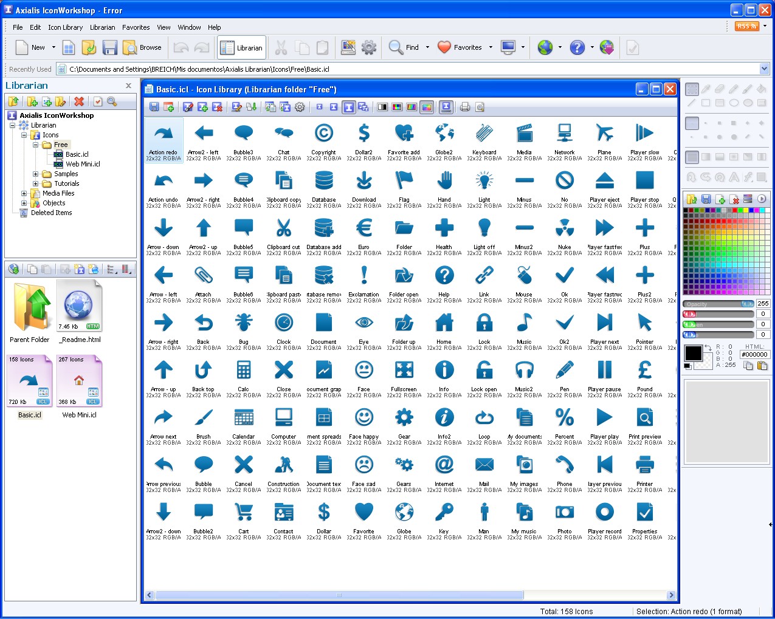Select the Nuke icon in library
The height and width of the screenshot is (619, 775).
[x=565, y=236]
